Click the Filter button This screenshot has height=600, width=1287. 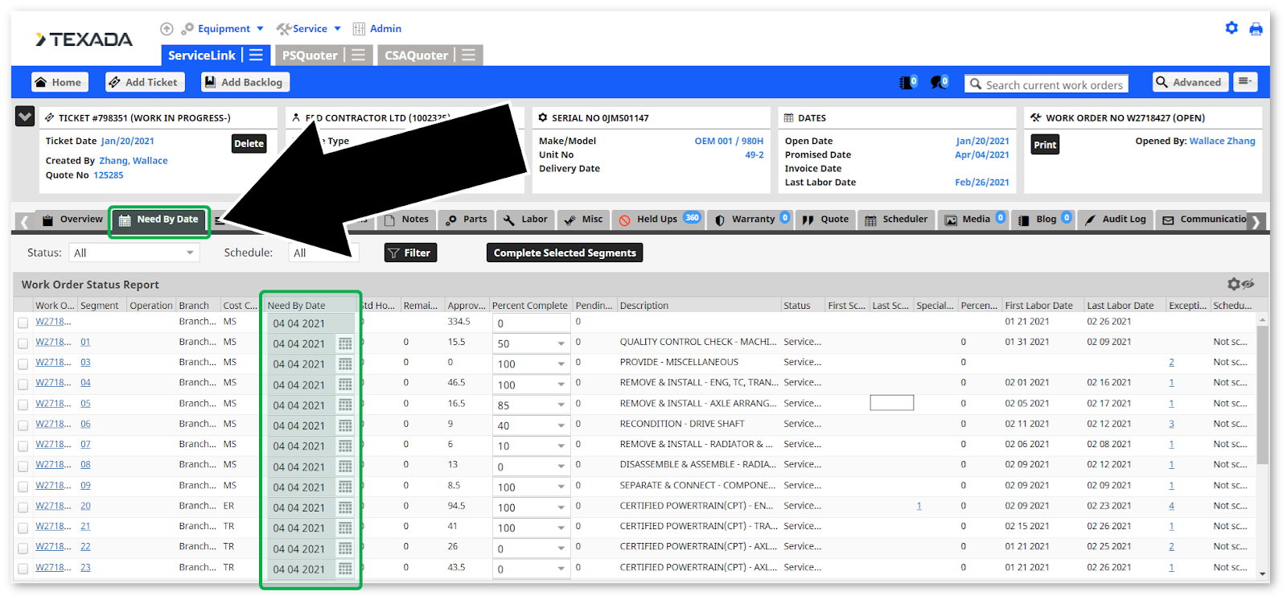(x=410, y=253)
